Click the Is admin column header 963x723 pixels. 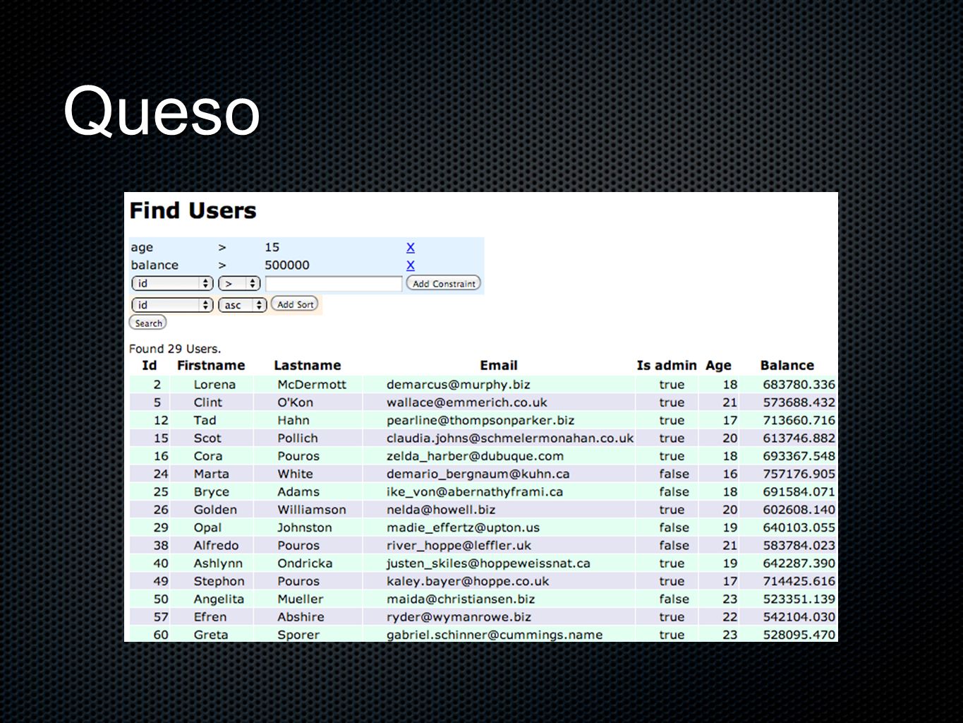[x=667, y=365]
